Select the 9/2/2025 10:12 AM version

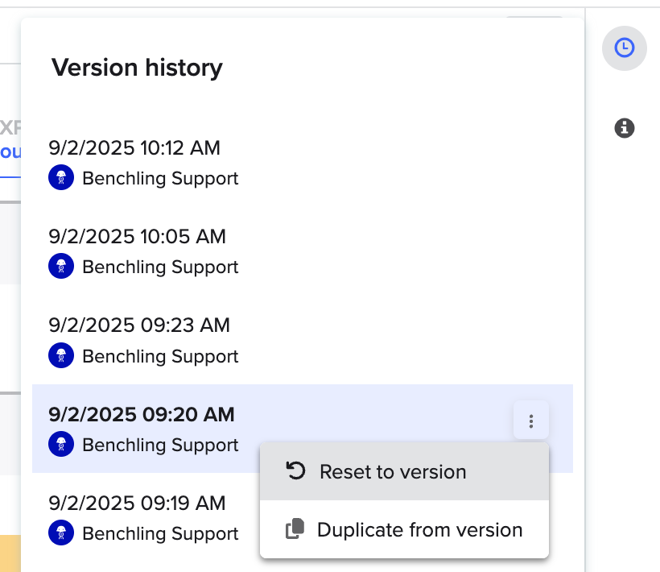point(134,147)
